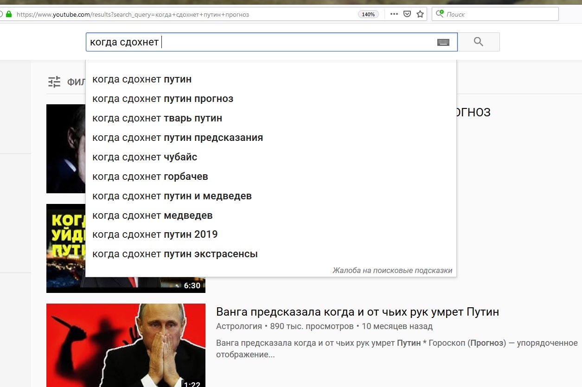Click the magnifier search button
582x387 pixels.
coord(479,42)
